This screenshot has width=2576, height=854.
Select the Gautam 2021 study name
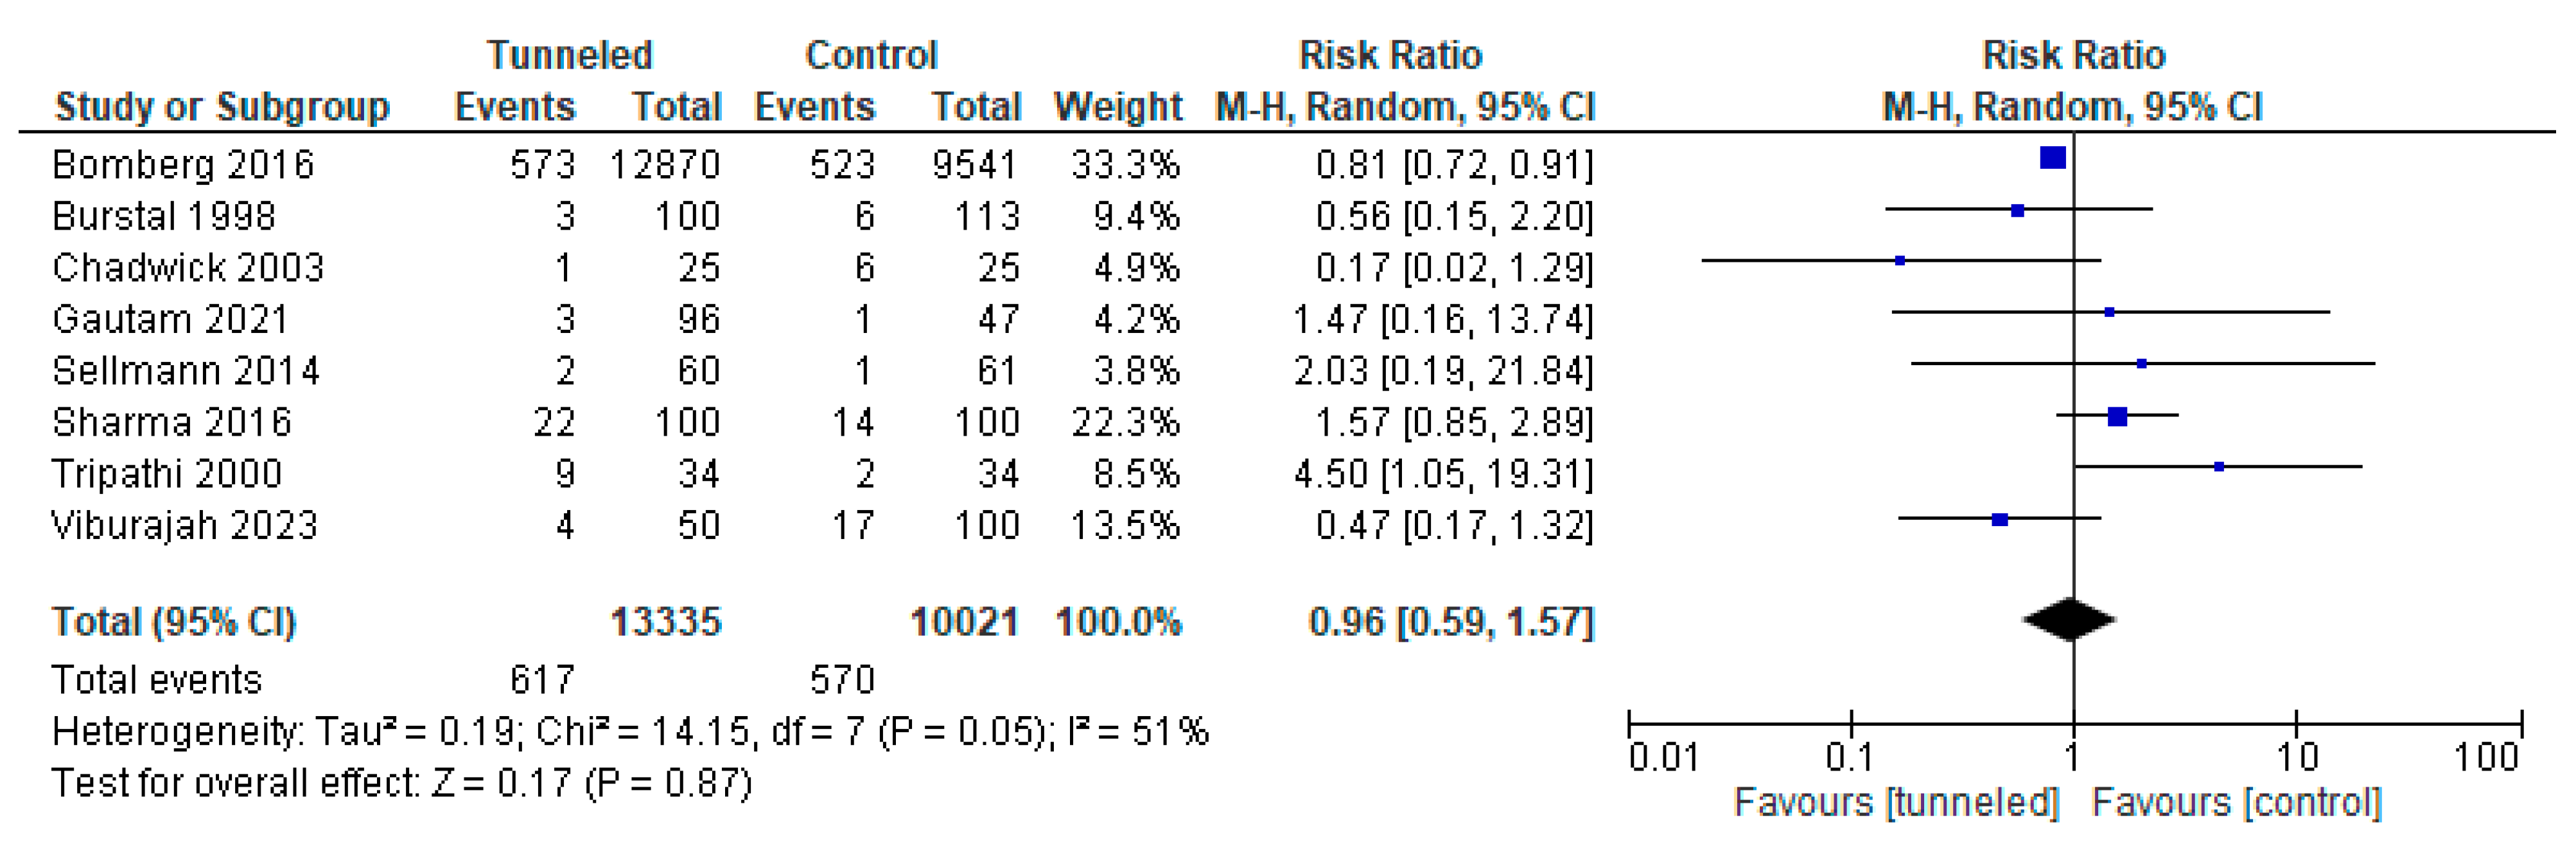tap(170, 319)
